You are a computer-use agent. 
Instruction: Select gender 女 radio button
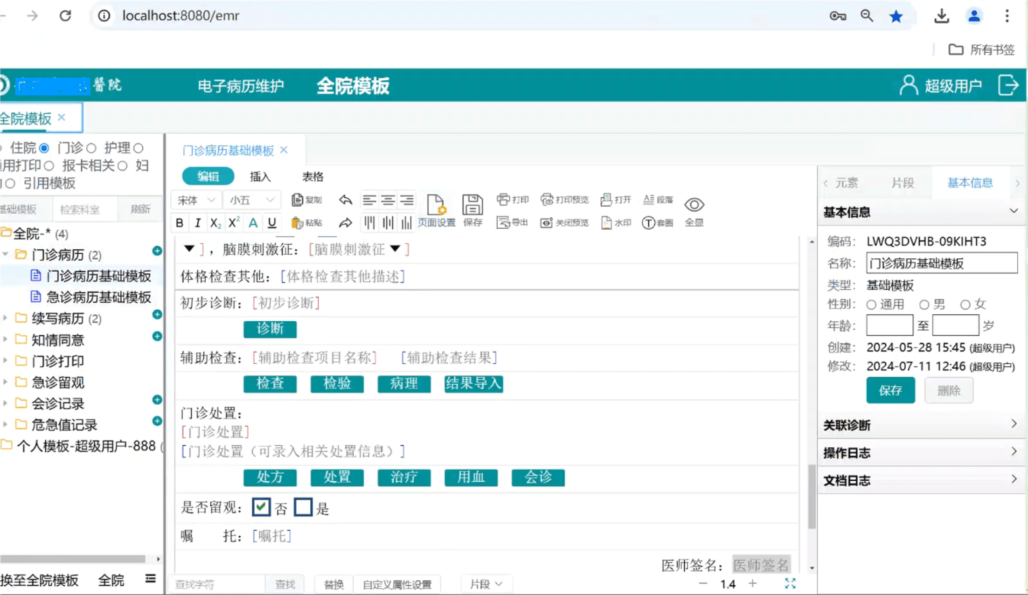coord(965,304)
